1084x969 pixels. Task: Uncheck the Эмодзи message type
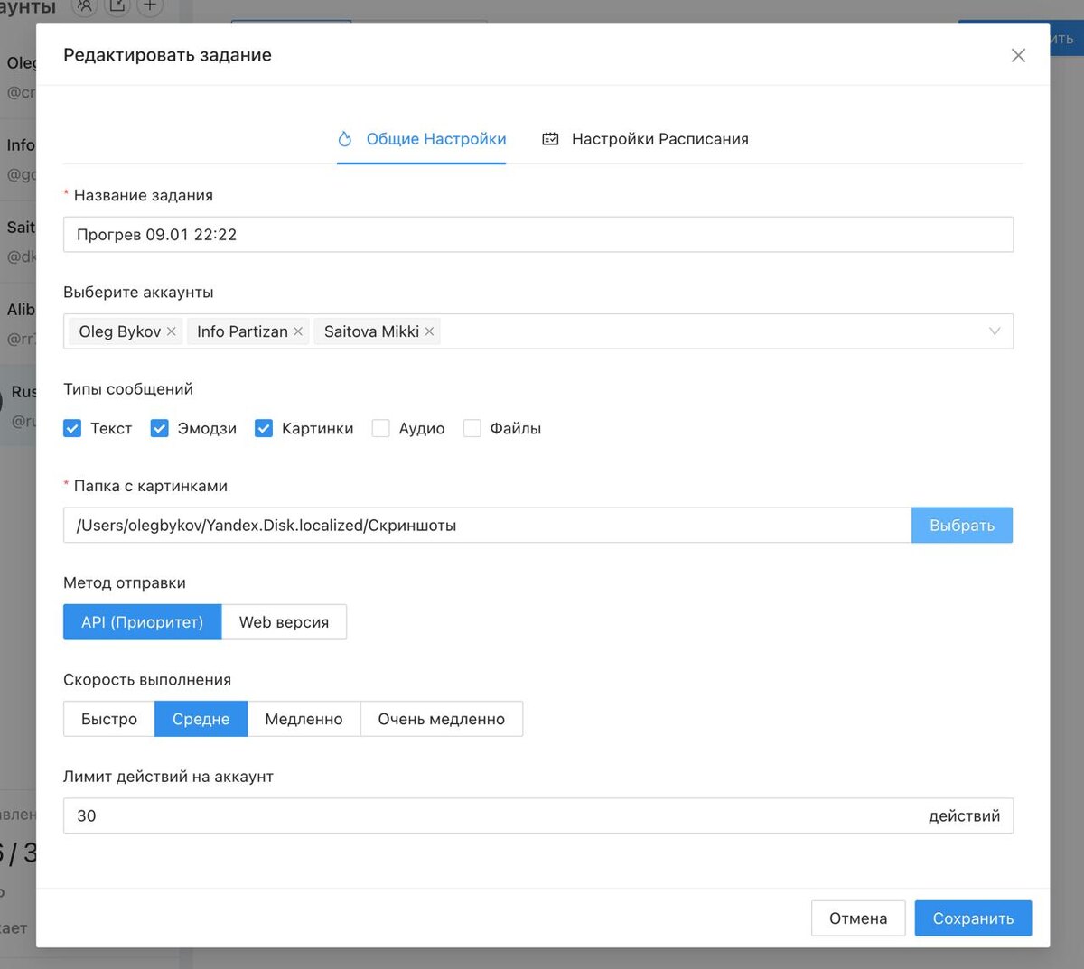[x=159, y=428]
